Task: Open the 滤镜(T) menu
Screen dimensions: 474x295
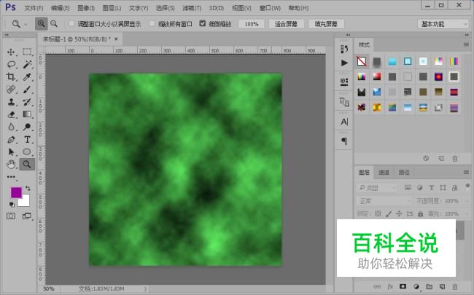Action: coord(192,8)
